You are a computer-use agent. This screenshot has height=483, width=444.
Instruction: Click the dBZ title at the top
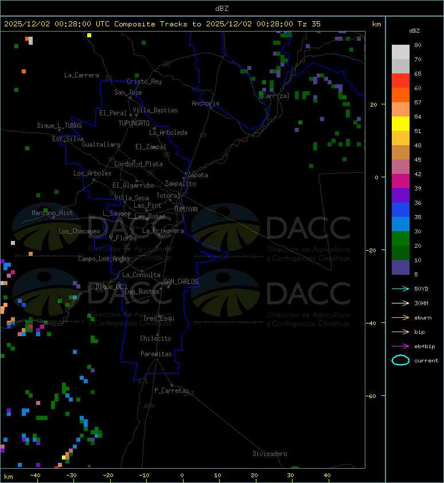(222, 9)
